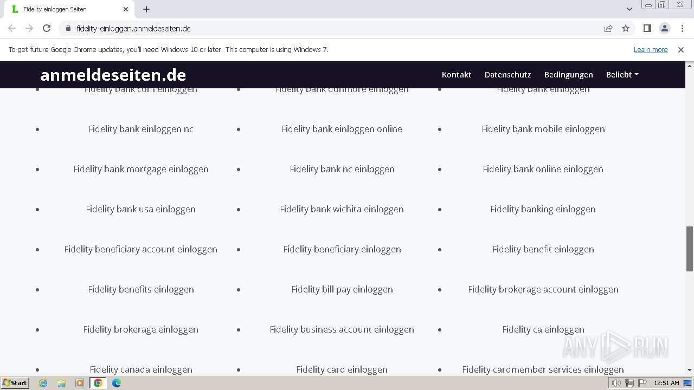Click the browser forward arrow
The height and width of the screenshot is (390, 694).
click(x=29, y=28)
